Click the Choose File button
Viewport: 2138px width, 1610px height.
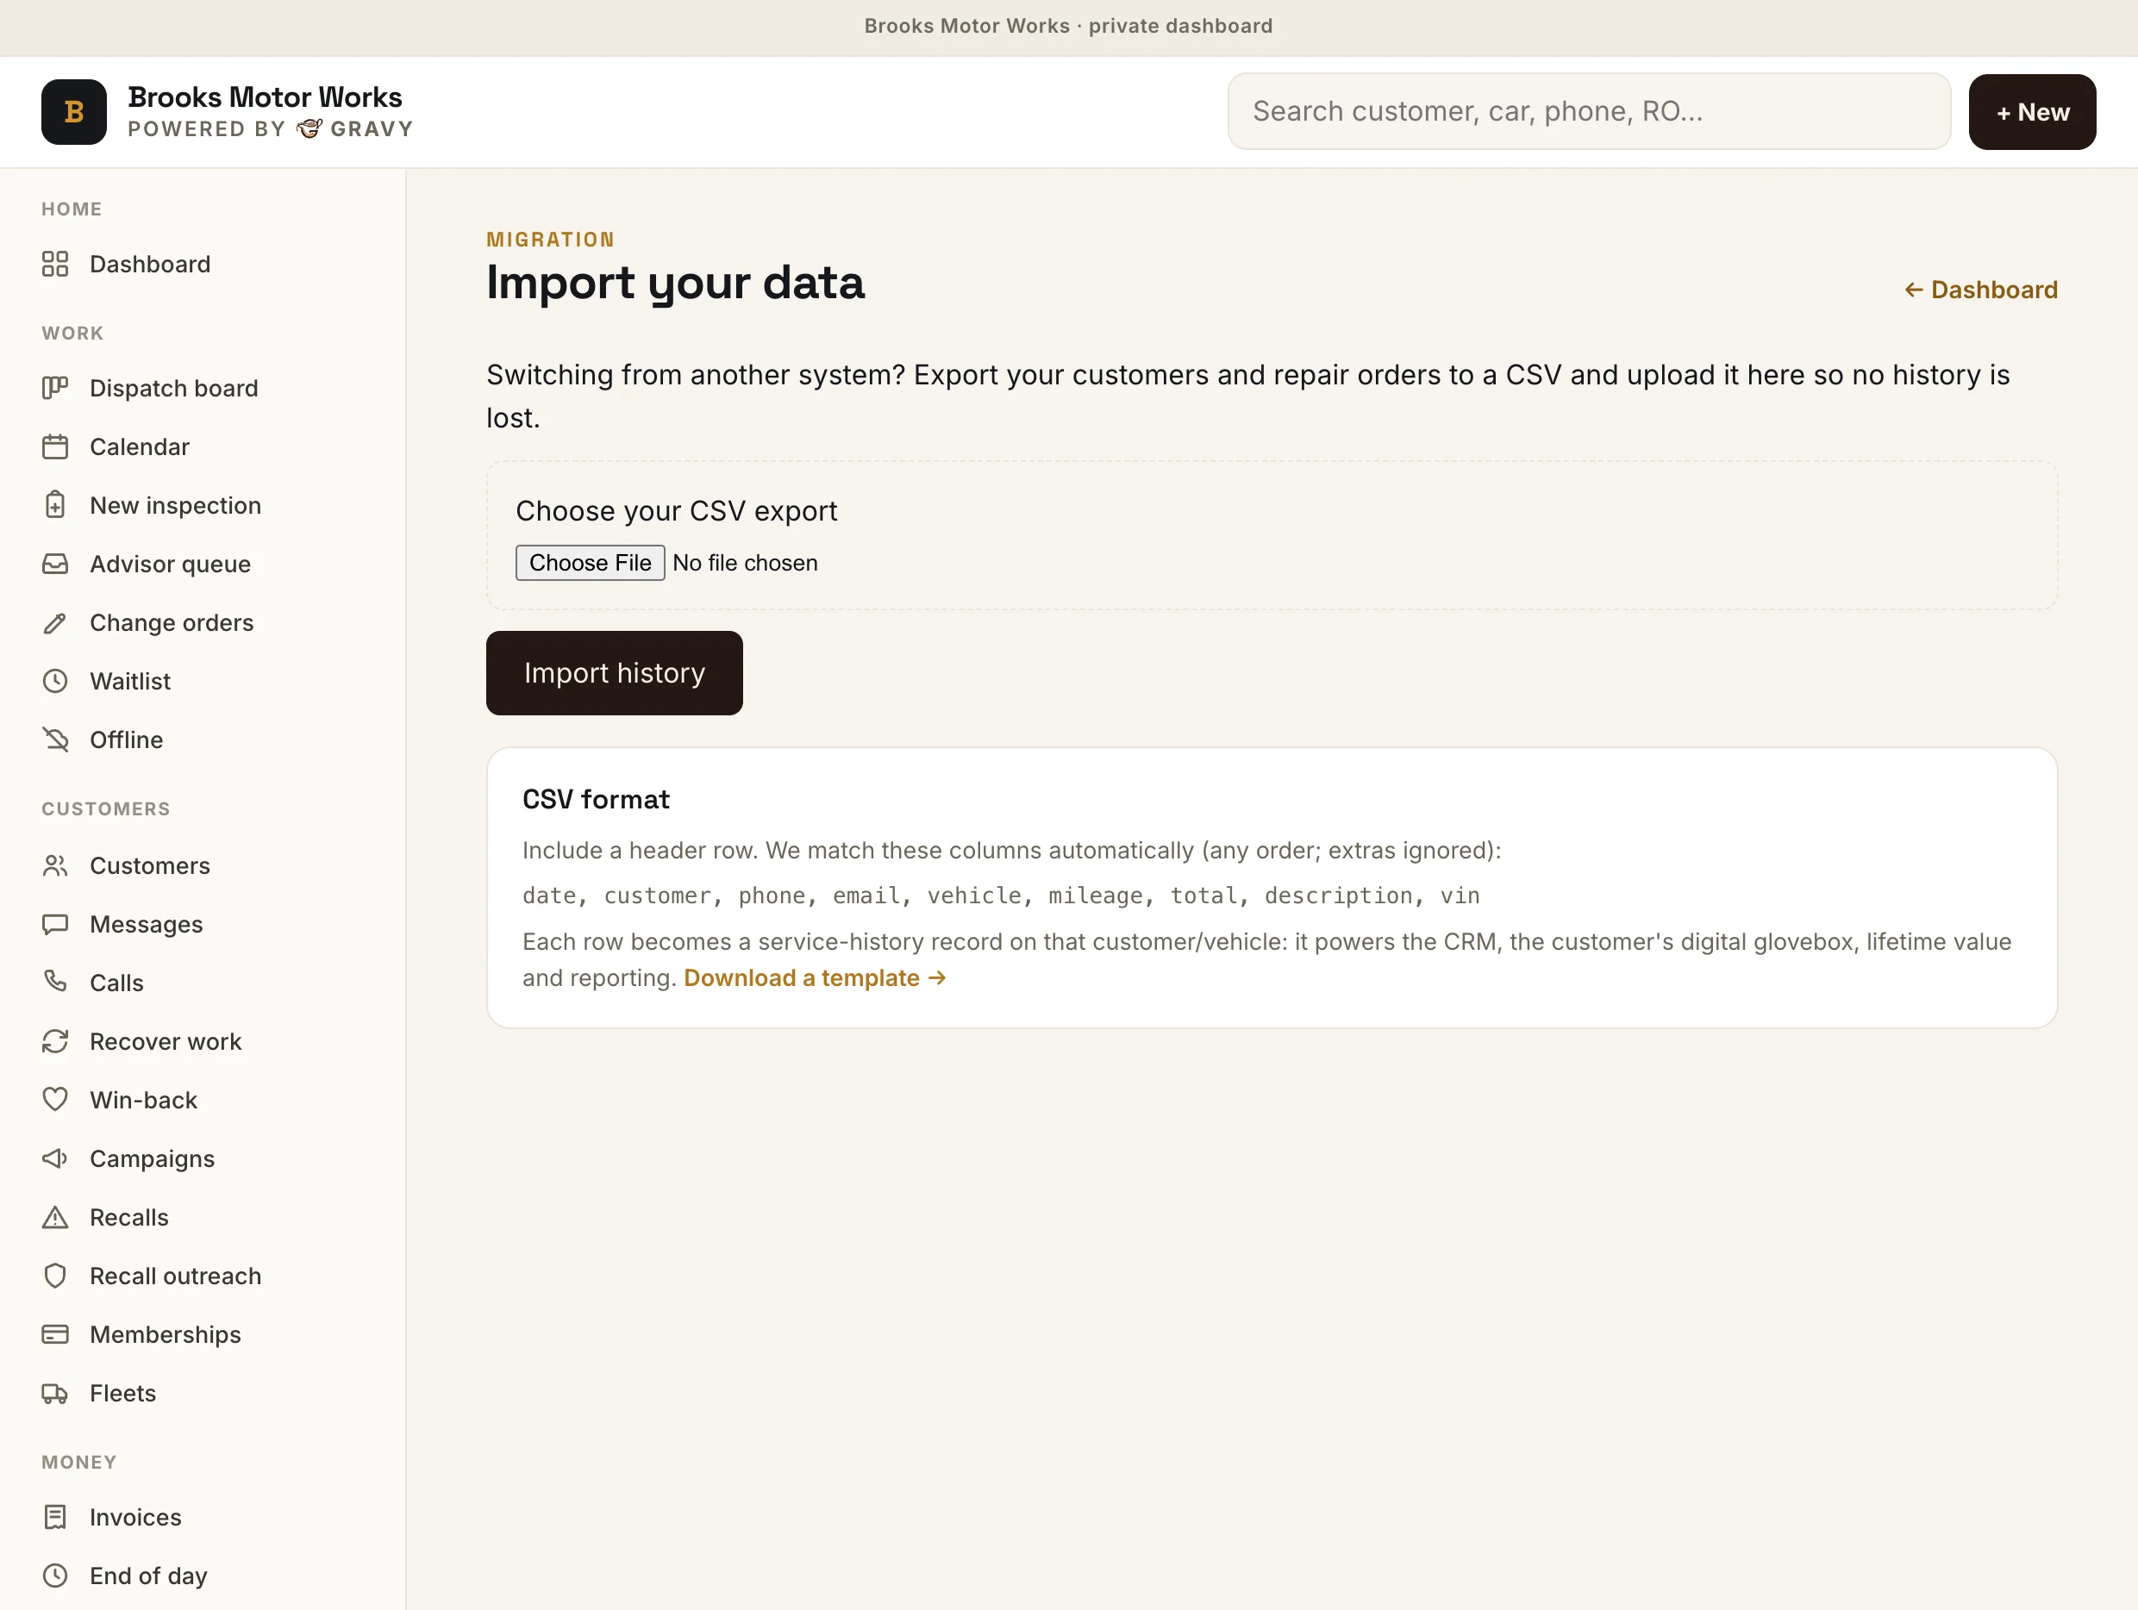590,563
